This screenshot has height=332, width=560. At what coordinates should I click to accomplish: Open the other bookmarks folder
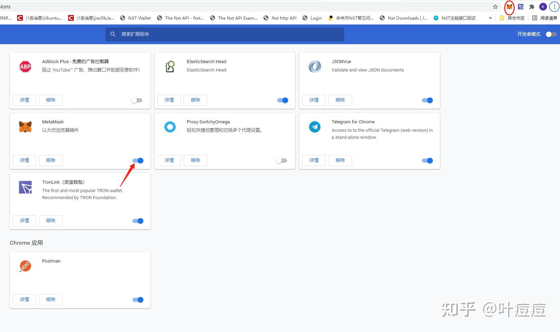pyautogui.click(x=512, y=18)
